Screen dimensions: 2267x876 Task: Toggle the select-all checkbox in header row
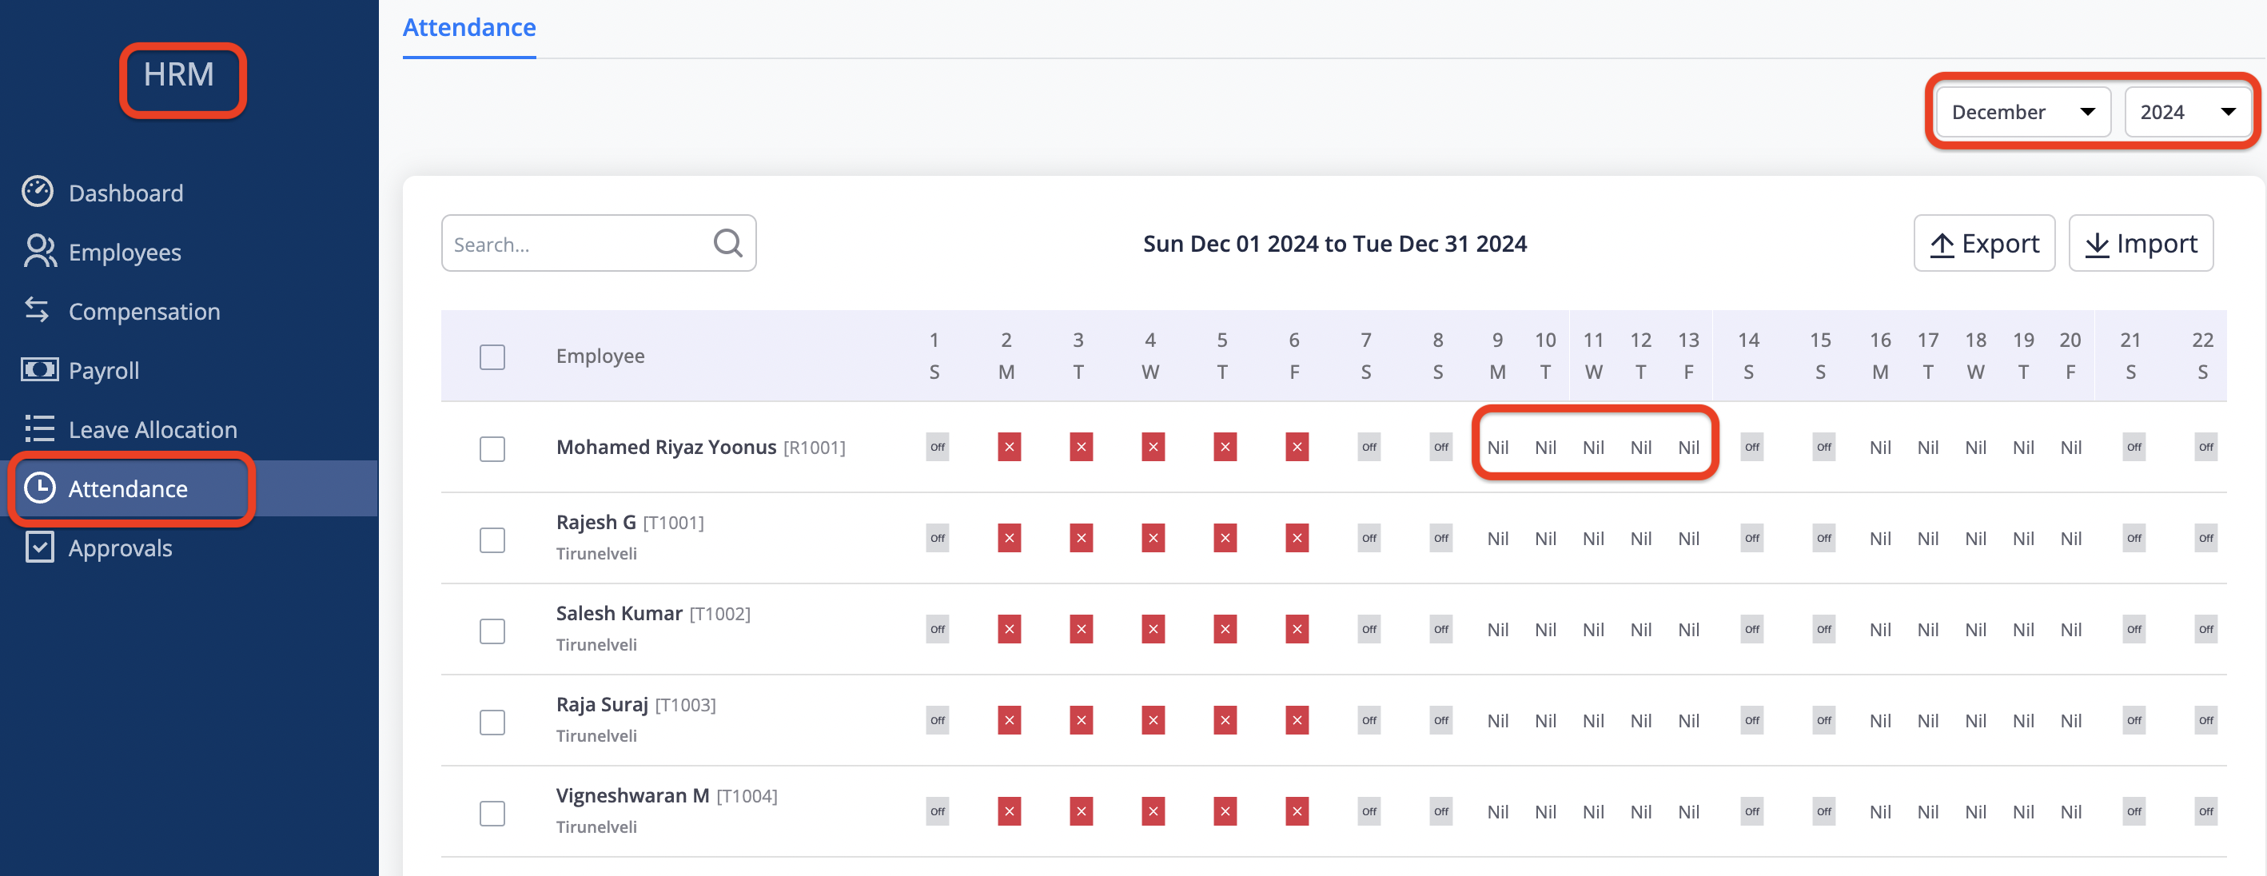492,356
